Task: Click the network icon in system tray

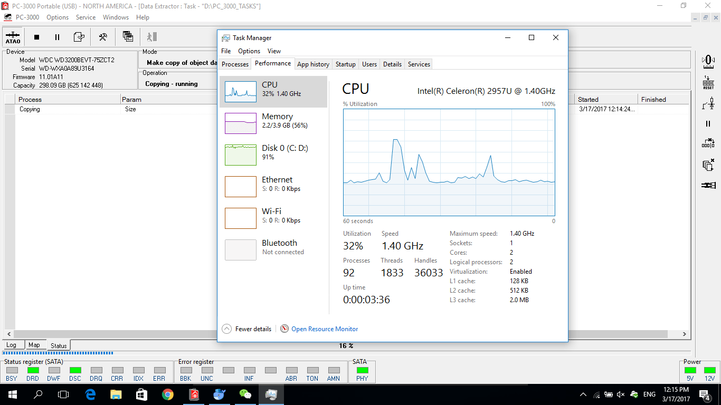Action: 596,394
